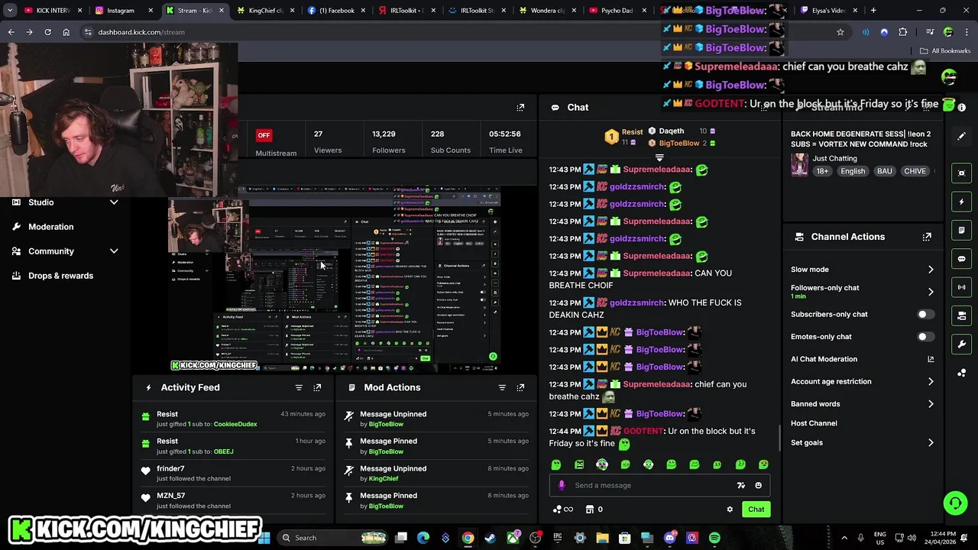The width and height of the screenshot is (978, 550).
Task: Open Activity Feed filter options
Action: point(299,387)
